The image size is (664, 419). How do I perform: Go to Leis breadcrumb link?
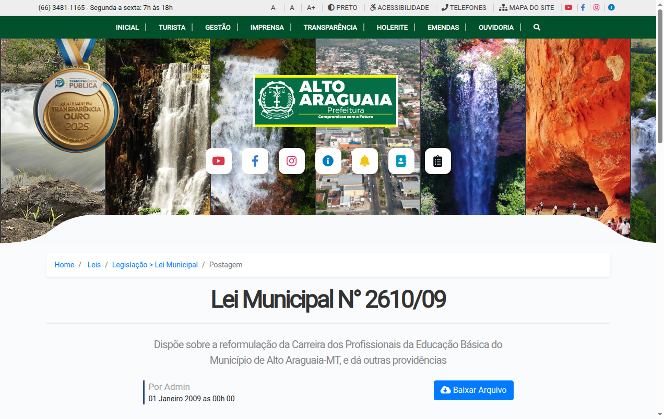[x=94, y=265]
